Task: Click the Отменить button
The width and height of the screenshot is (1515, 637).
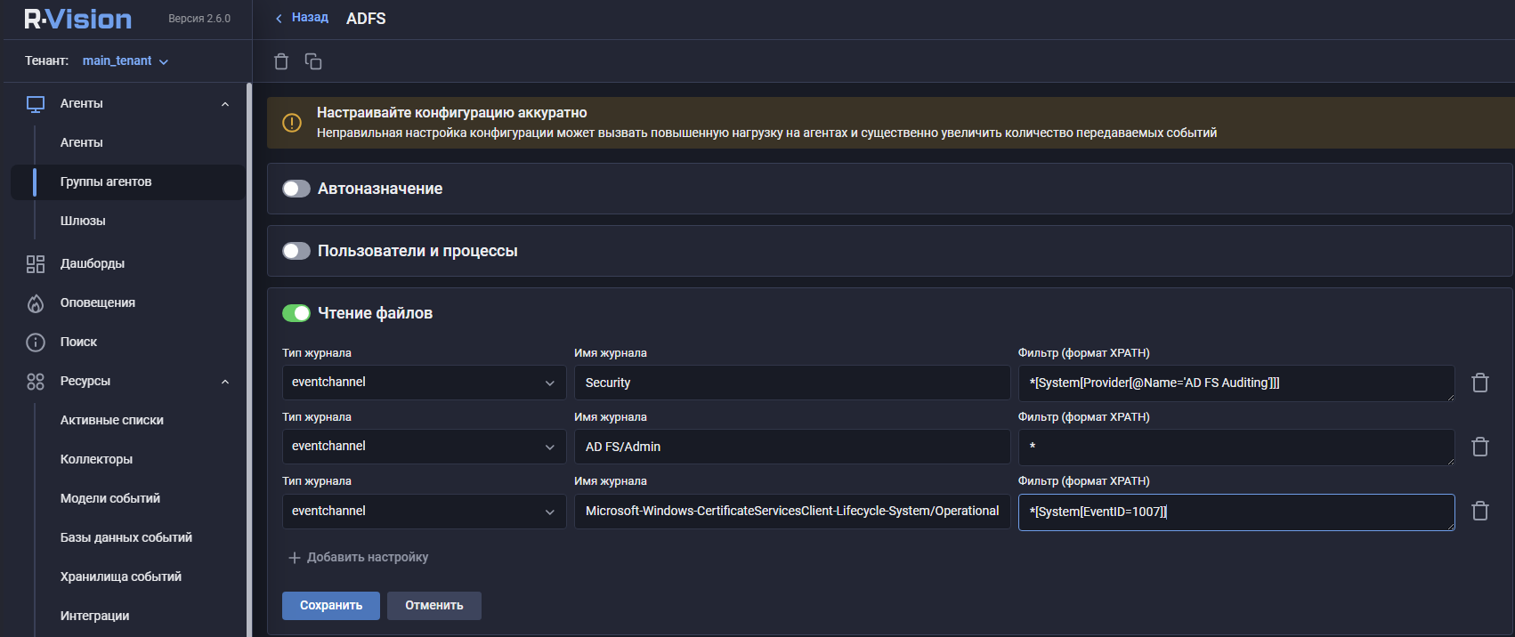Action: (434, 606)
